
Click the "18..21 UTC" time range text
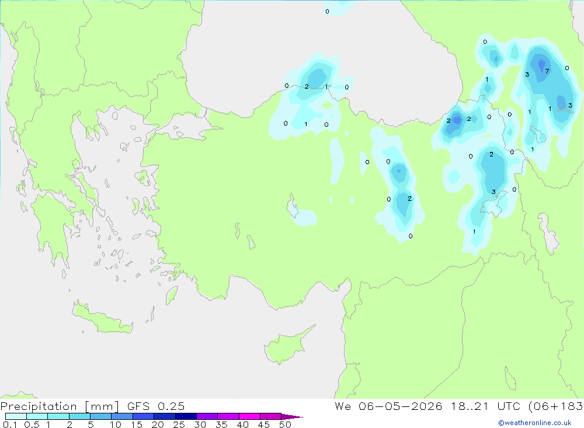(x=486, y=406)
